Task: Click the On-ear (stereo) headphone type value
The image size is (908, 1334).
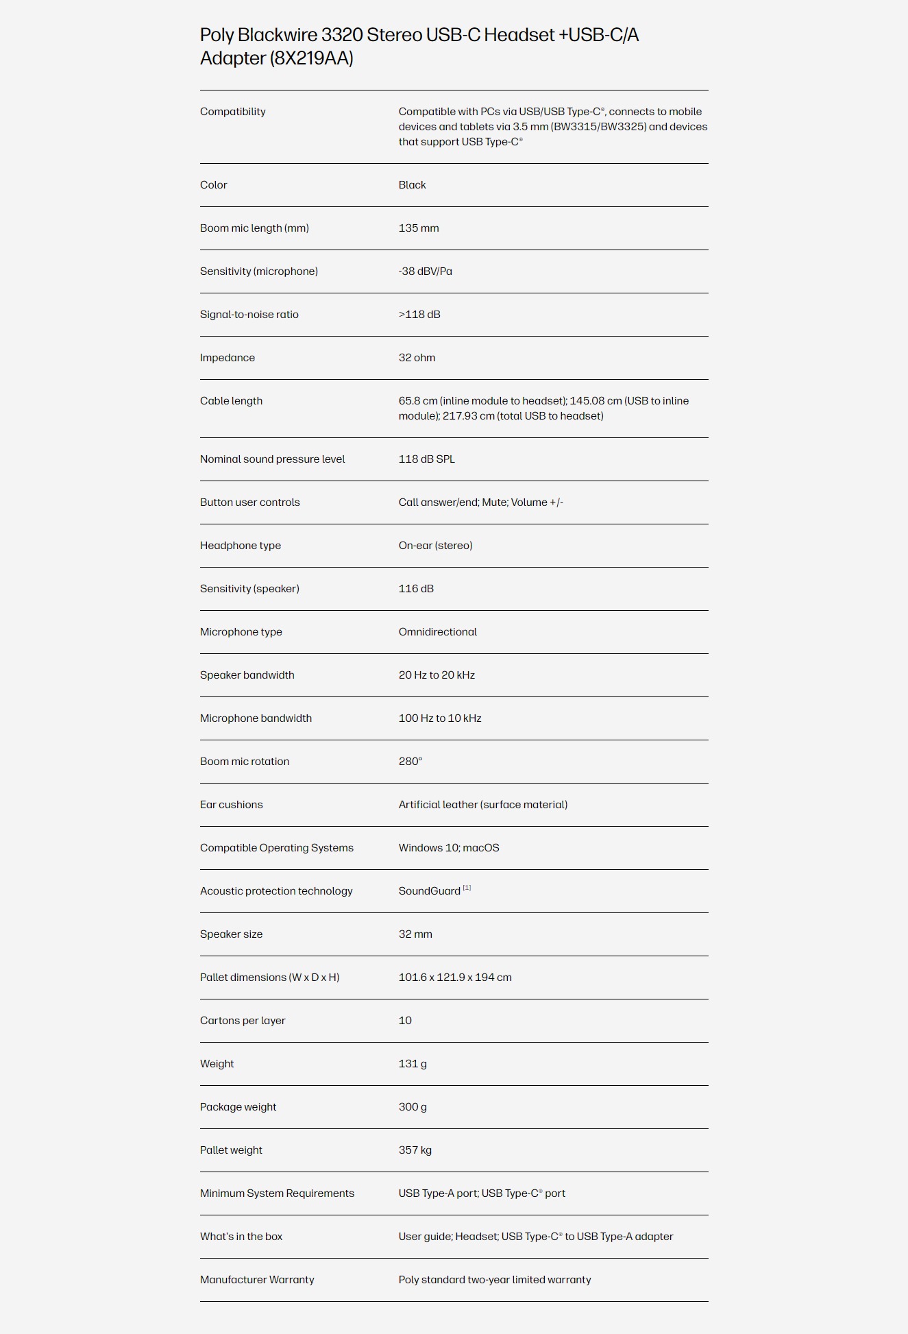Action: pos(435,546)
